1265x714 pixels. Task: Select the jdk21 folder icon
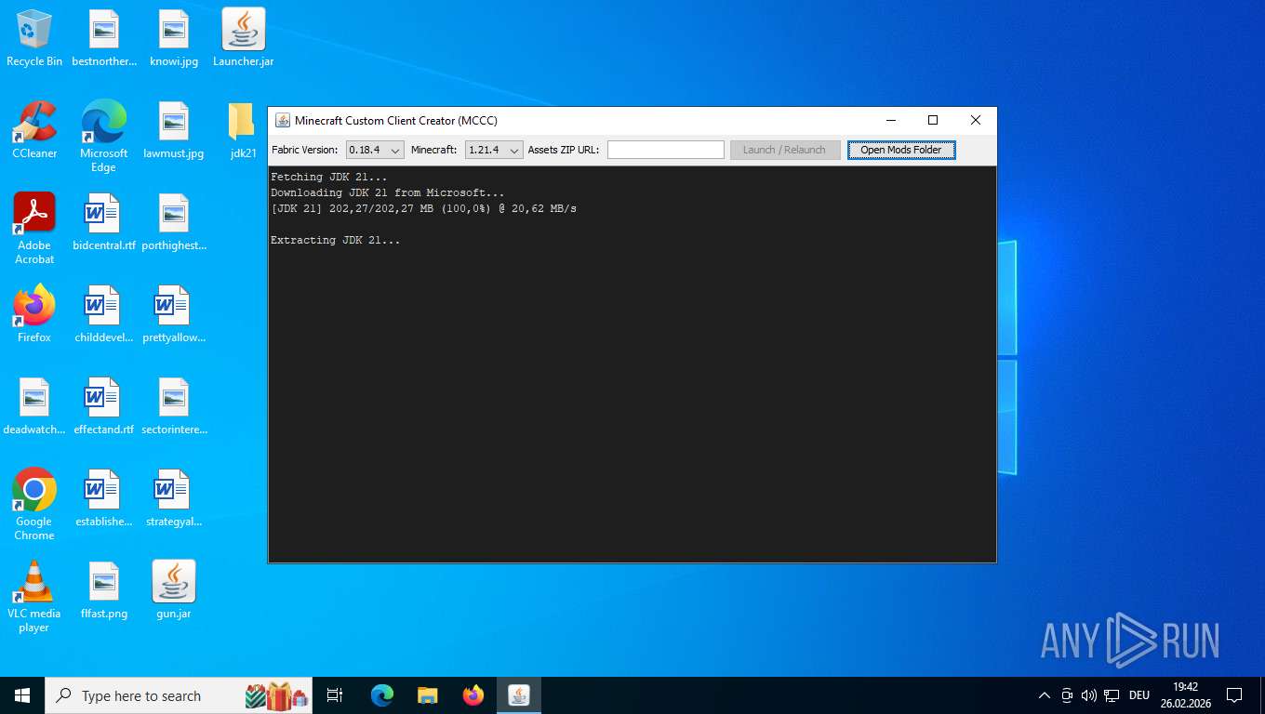coord(243,130)
